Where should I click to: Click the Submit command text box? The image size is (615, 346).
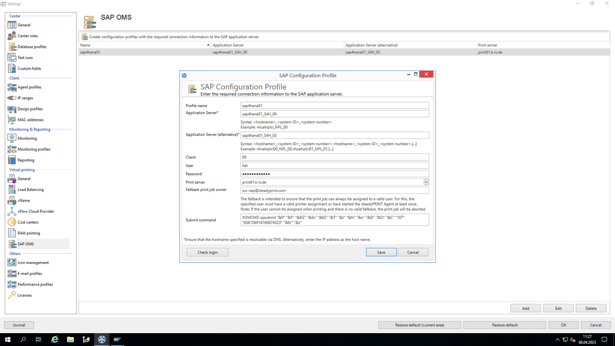click(x=335, y=220)
